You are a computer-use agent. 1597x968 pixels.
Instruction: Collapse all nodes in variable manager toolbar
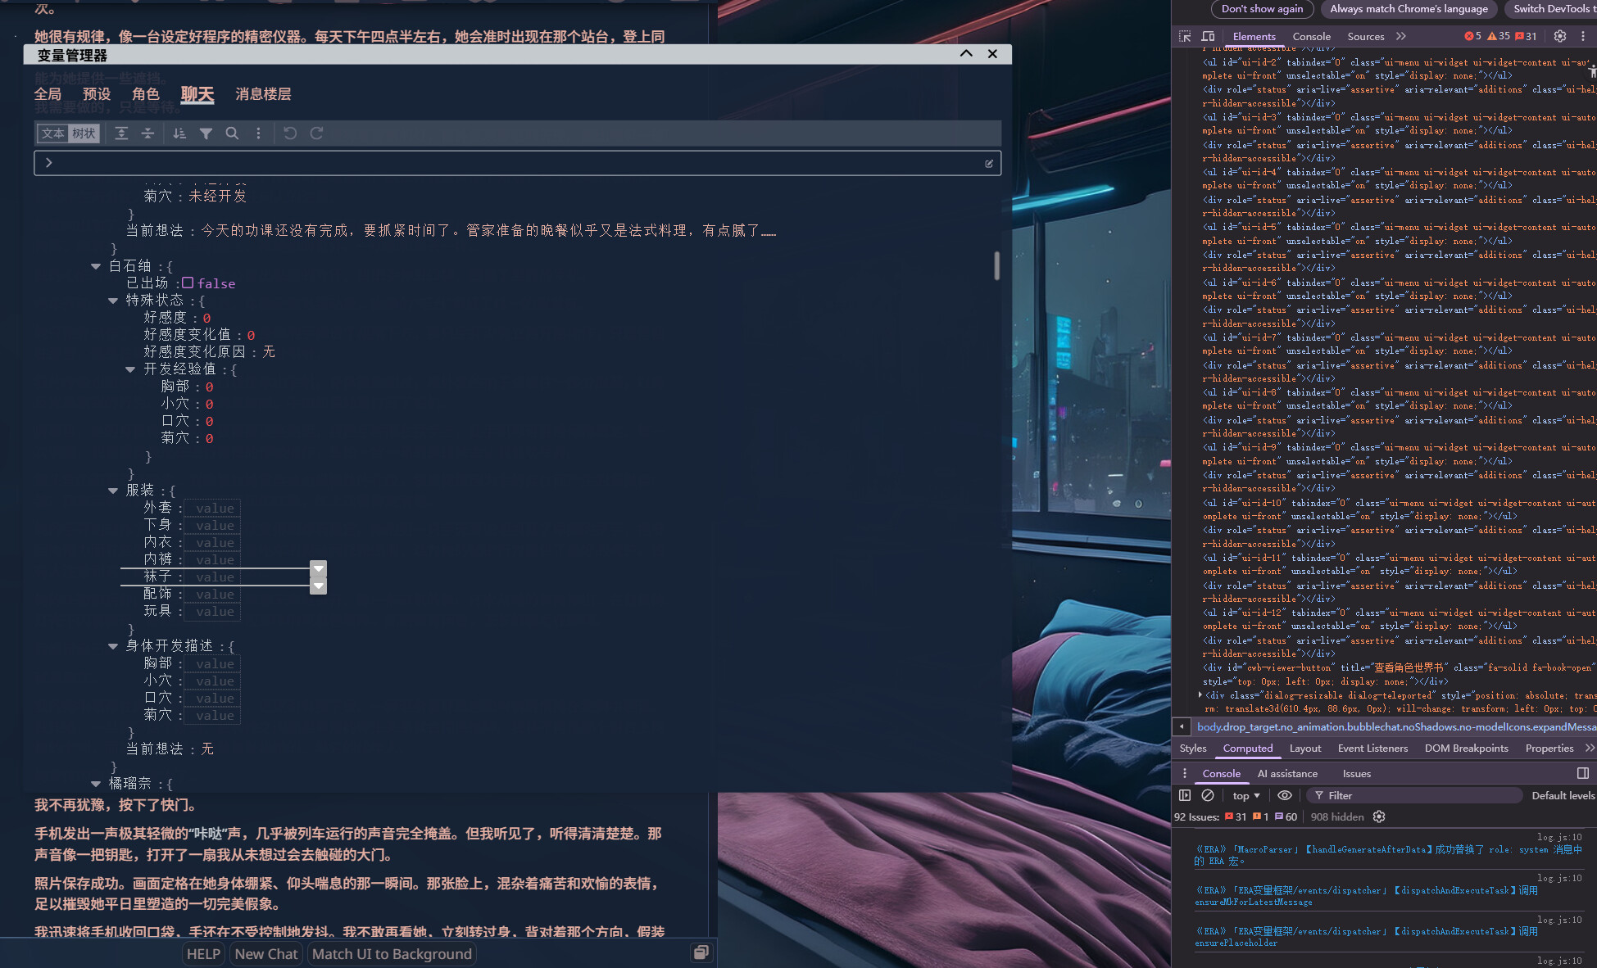147,133
